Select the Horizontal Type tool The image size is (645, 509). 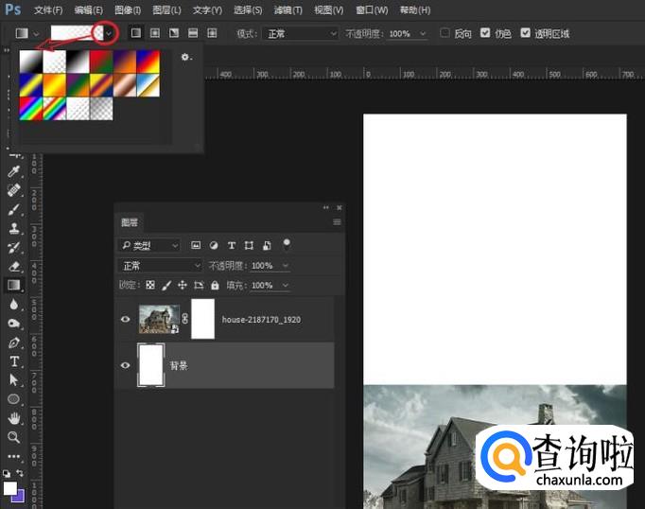14,361
